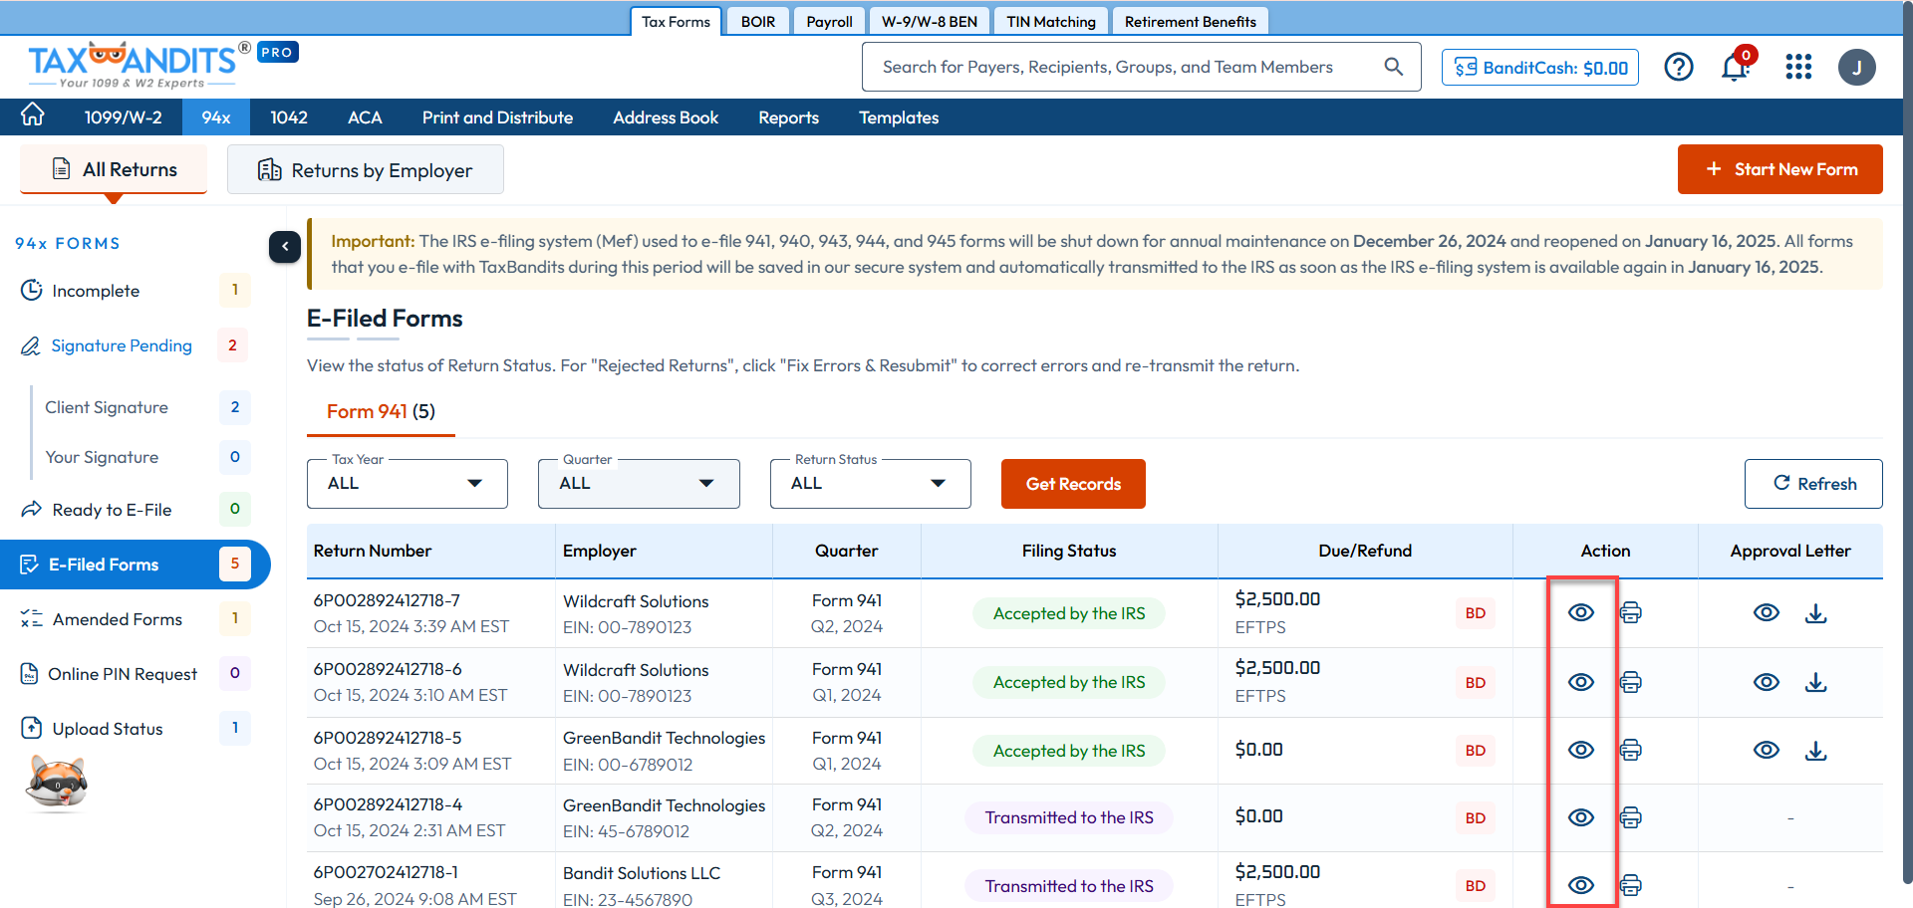
Task: Open Ready to E-File in sidebar
Action: click(136, 510)
